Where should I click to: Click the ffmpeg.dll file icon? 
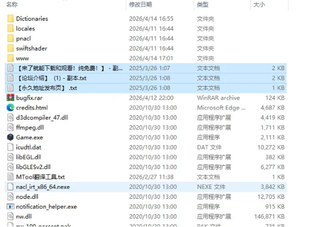[x=10, y=127]
